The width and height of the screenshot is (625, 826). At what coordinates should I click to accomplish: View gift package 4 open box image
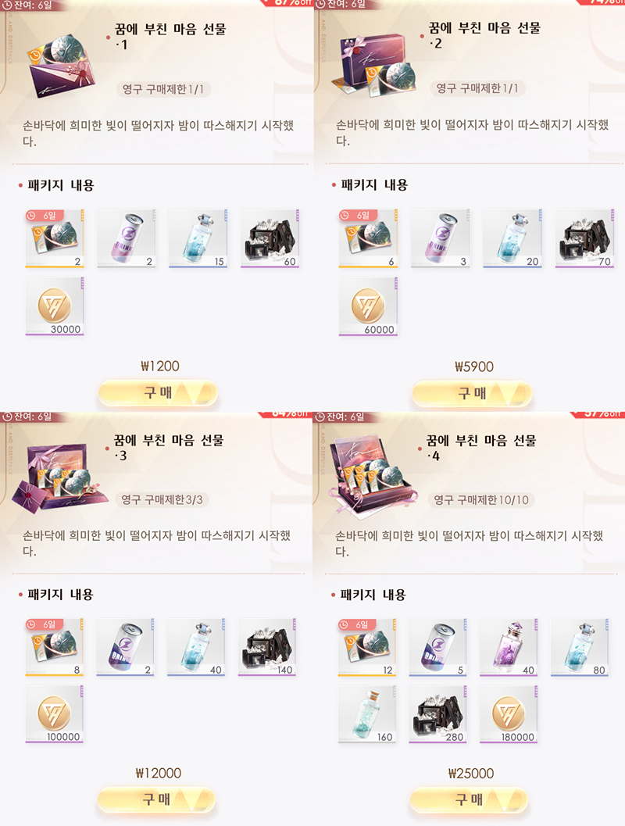tap(370, 475)
